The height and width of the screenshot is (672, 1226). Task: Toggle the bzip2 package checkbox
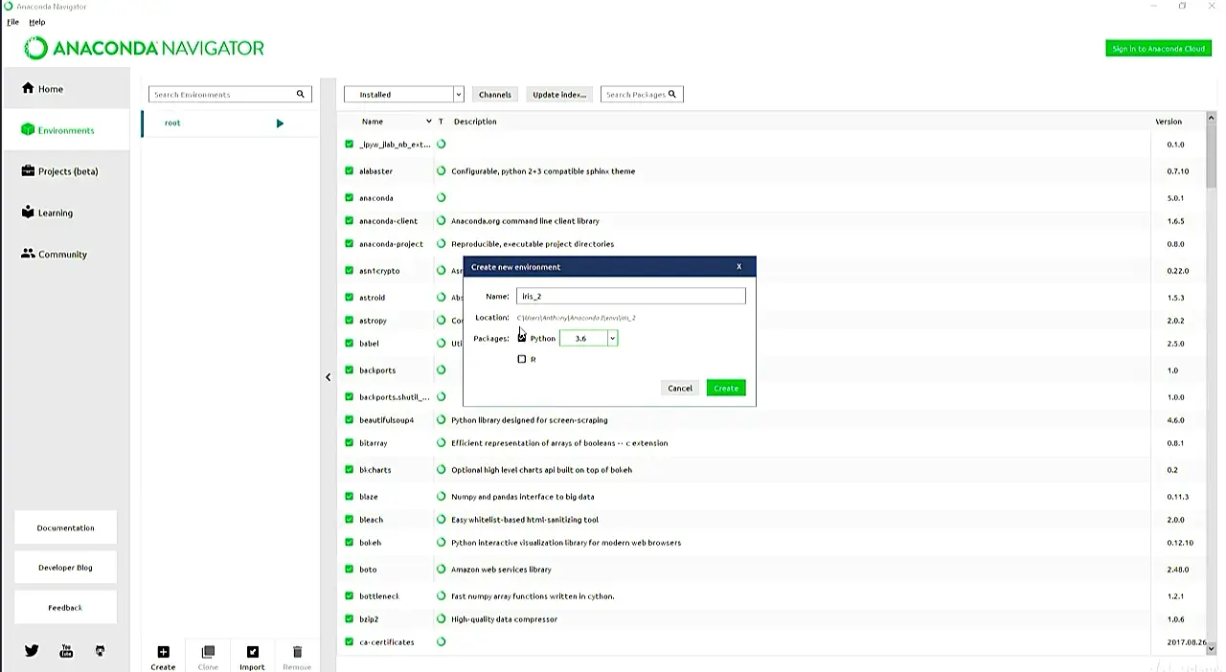(350, 619)
